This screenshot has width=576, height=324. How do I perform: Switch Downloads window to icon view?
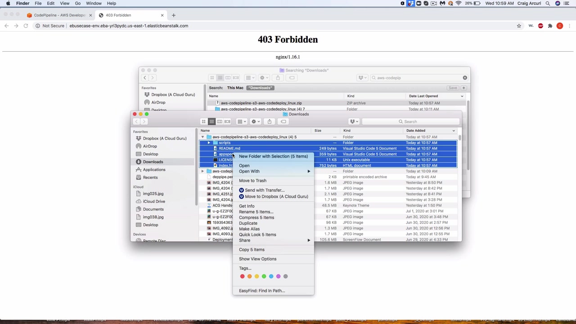pos(204,121)
